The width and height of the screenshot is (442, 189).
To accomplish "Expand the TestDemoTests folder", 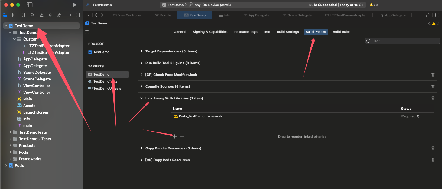I will (x=10, y=132).
